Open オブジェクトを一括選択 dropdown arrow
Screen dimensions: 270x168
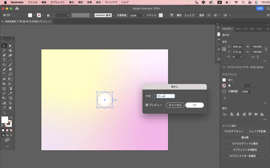[x=265, y=156]
